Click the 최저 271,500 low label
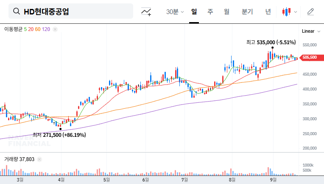 pyautogui.click(x=59, y=135)
